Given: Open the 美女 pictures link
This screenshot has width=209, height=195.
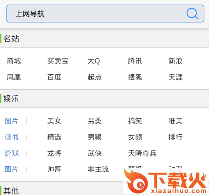Looking at the screenshot, I should [x=54, y=121].
